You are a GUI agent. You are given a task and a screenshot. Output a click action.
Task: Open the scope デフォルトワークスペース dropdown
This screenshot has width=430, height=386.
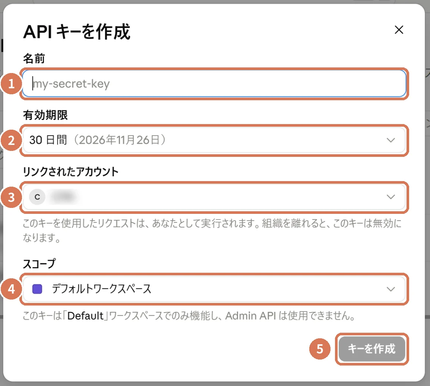214,289
